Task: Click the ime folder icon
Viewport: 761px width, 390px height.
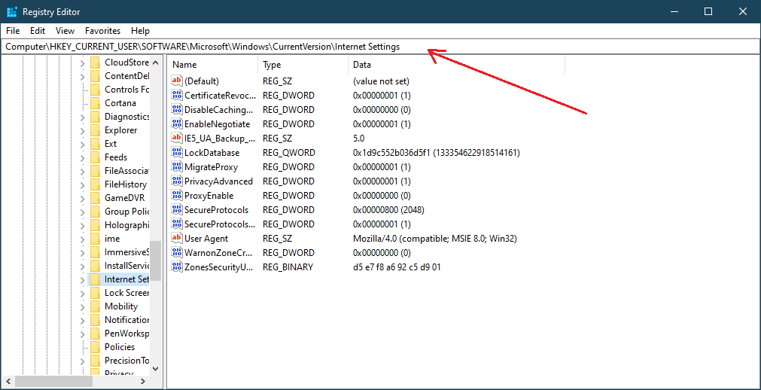Action: click(x=95, y=239)
